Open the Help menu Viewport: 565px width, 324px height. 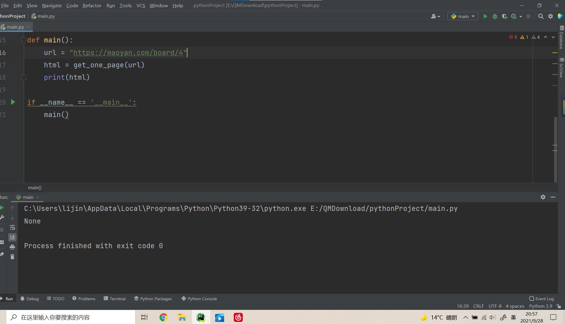pyautogui.click(x=178, y=5)
